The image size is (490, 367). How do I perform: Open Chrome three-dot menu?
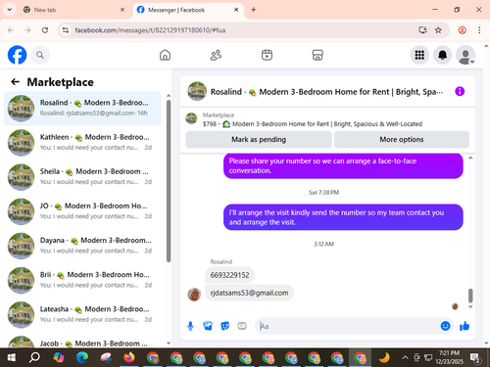479,30
